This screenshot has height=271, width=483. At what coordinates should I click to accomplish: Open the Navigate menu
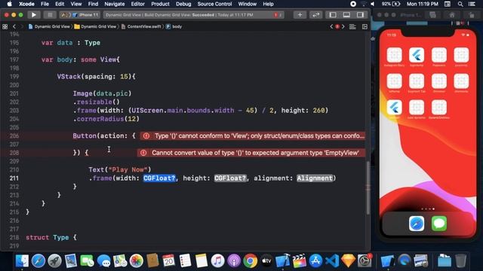pyautogui.click(x=114, y=4)
